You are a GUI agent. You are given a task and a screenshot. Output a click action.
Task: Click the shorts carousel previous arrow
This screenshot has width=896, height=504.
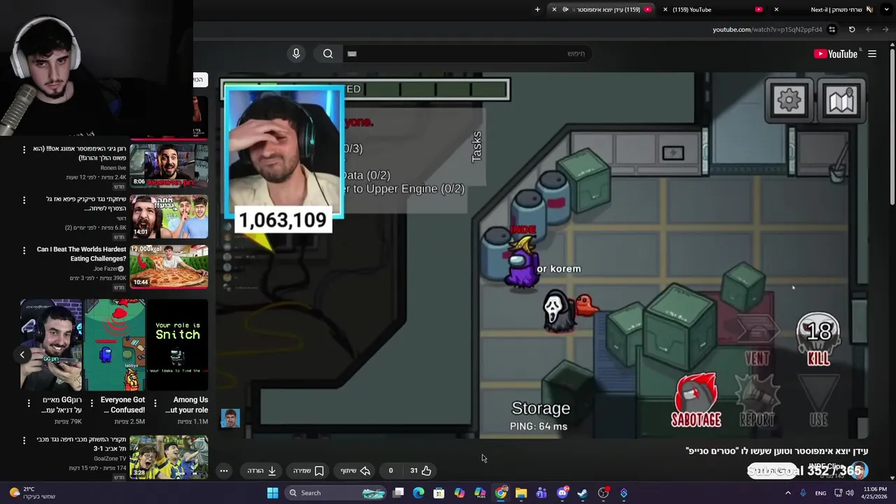click(x=22, y=355)
